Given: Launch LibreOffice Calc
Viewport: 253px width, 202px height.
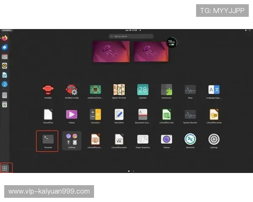Looking at the screenshot, I should coord(167,116).
